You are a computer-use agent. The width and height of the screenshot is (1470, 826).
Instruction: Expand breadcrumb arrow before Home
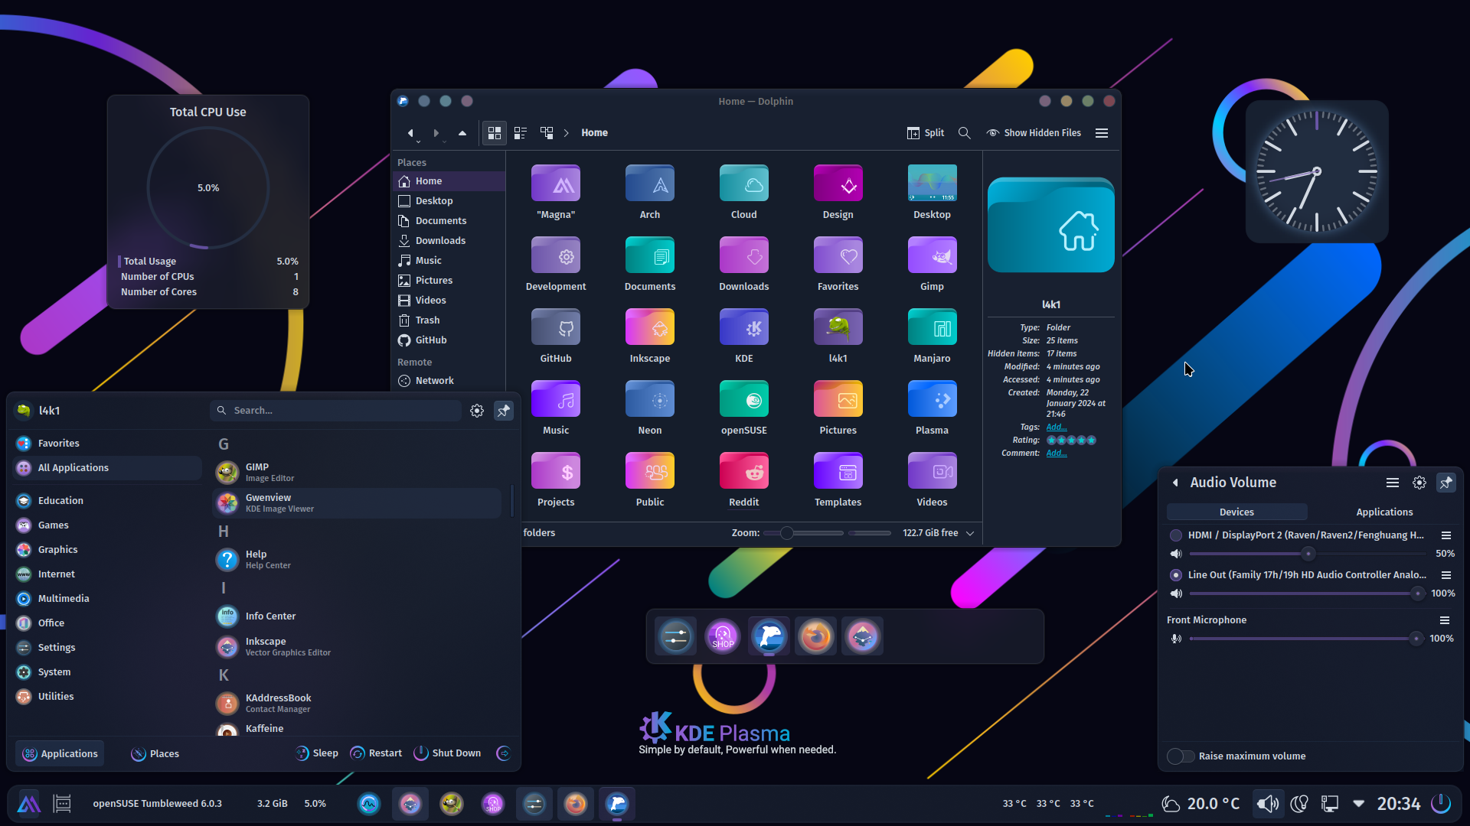(x=567, y=133)
